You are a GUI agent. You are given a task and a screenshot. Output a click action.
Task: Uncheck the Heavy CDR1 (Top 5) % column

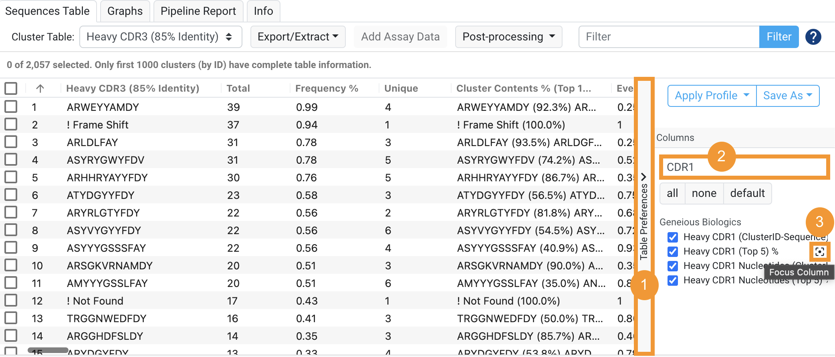[x=673, y=252]
